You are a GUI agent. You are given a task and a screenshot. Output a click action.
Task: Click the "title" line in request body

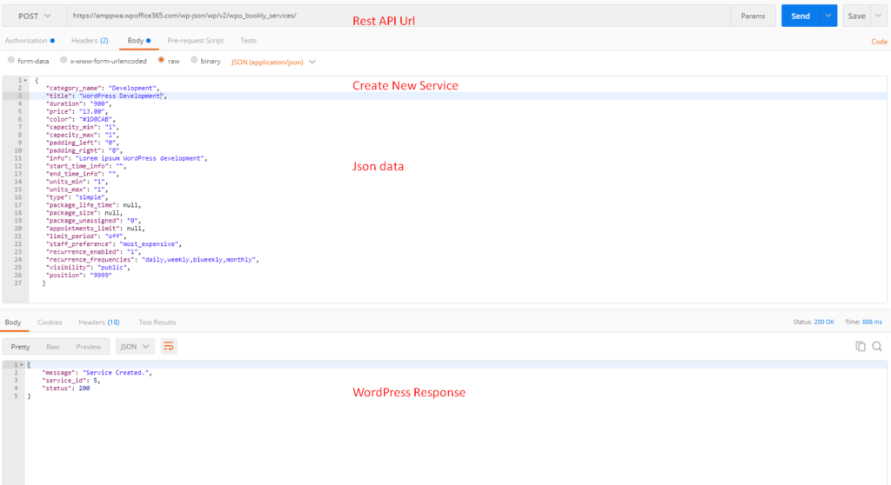[x=107, y=96]
